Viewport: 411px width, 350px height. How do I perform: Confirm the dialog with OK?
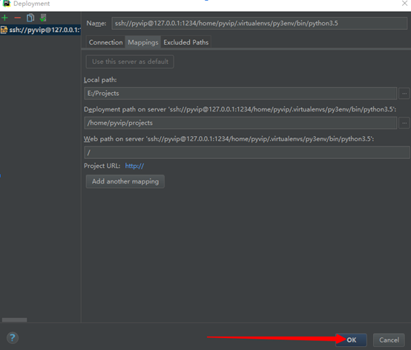coord(351,340)
